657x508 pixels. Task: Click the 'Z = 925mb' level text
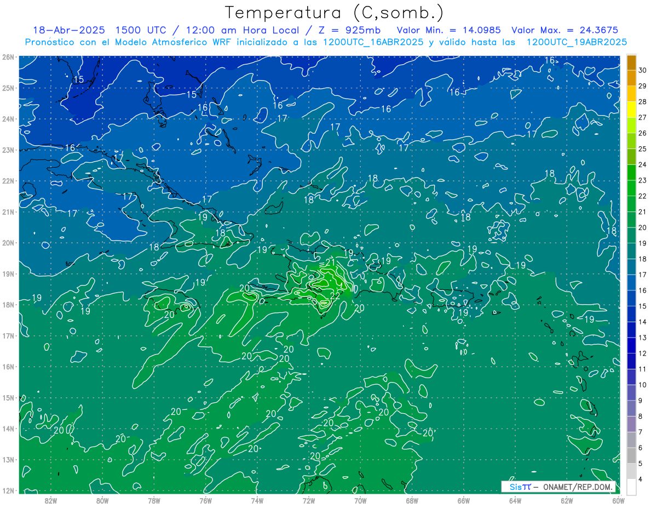point(349,30)
